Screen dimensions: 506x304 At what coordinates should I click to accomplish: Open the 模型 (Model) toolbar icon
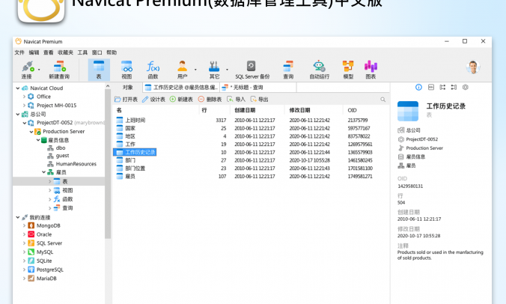coord(348,69)
